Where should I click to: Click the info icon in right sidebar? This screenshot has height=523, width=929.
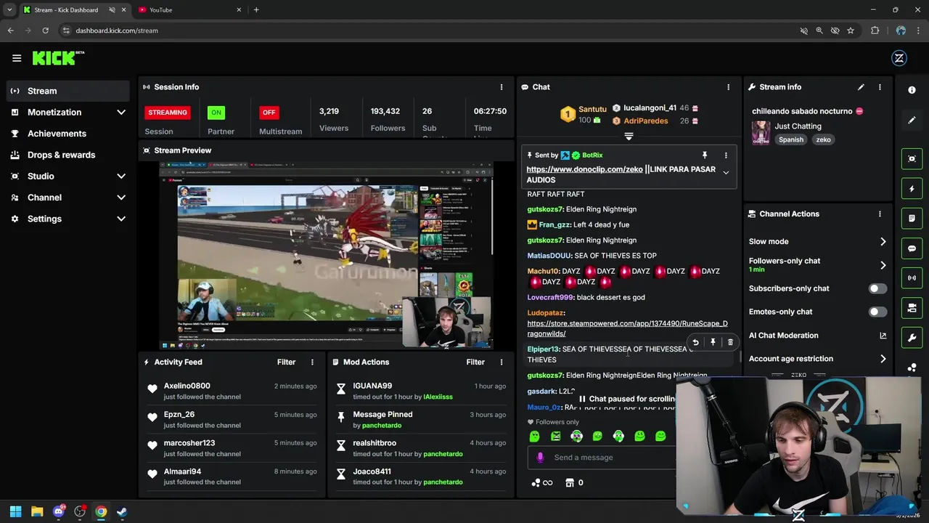(x=912, y=90)
